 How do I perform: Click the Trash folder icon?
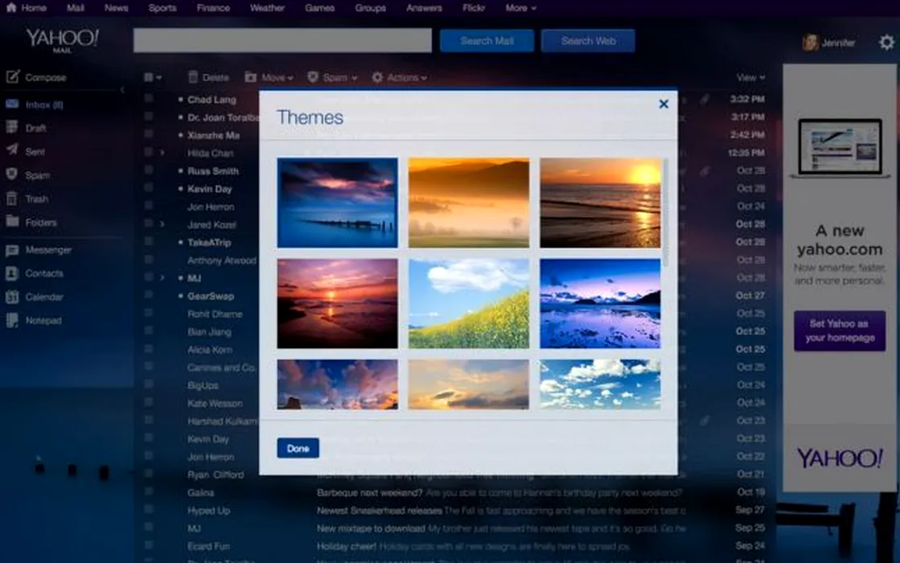click(12, 198)
